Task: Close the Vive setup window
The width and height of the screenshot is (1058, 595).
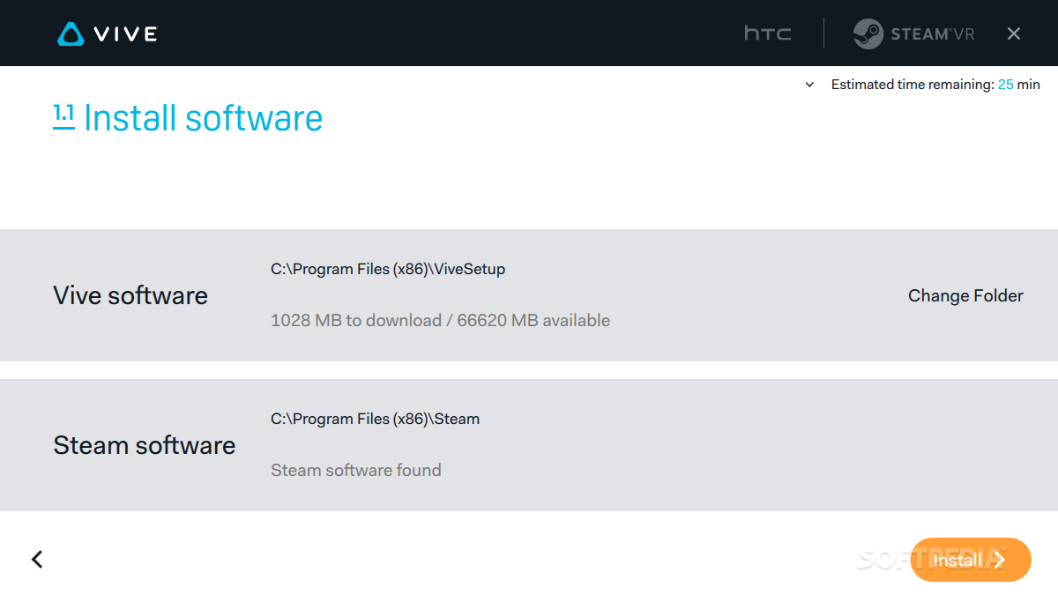Action: tap(1014, 33)
